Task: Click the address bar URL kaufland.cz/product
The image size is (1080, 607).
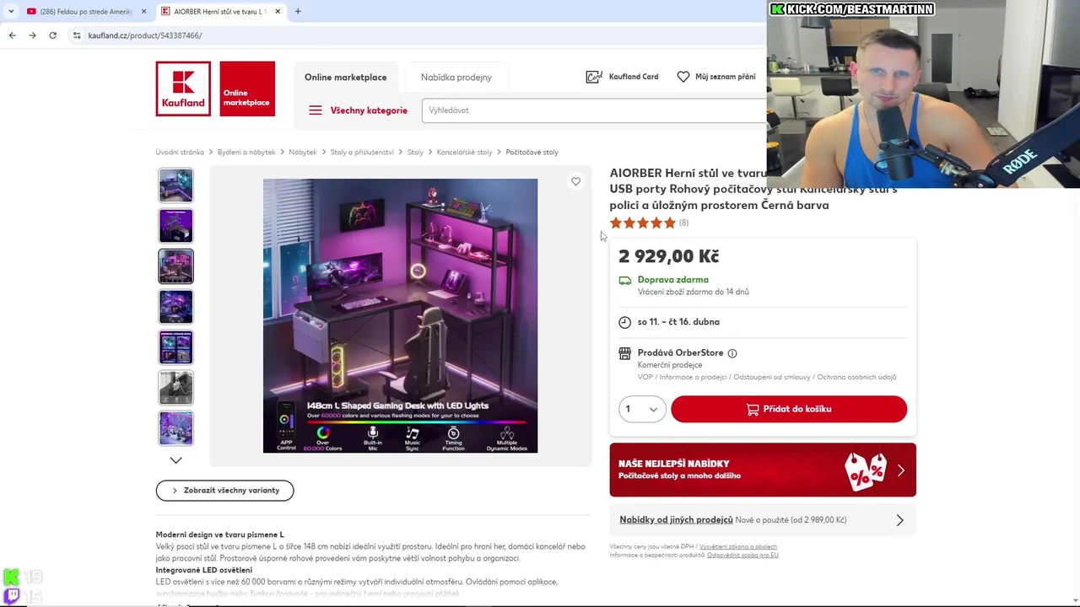Action: click(x=145, y=35)
